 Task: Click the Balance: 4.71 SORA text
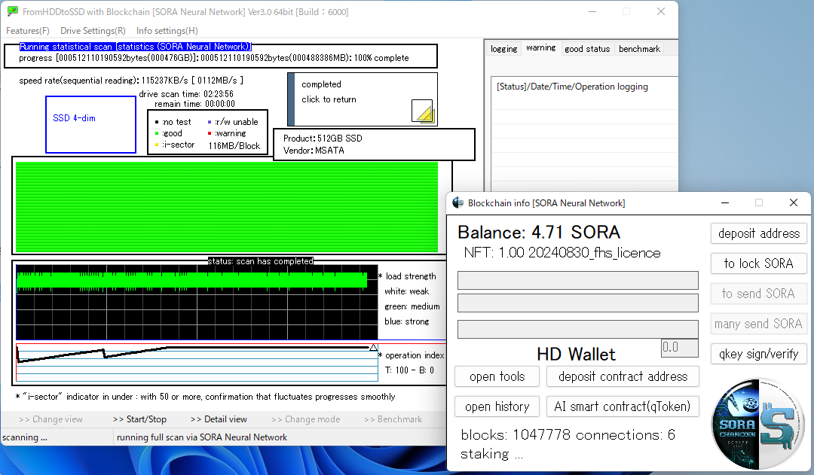click(539, 232)
